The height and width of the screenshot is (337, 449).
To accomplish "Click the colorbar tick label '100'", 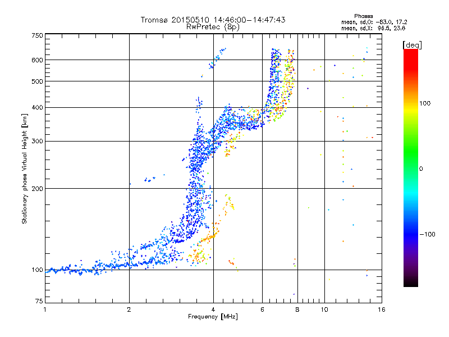I will click(425, 103).
